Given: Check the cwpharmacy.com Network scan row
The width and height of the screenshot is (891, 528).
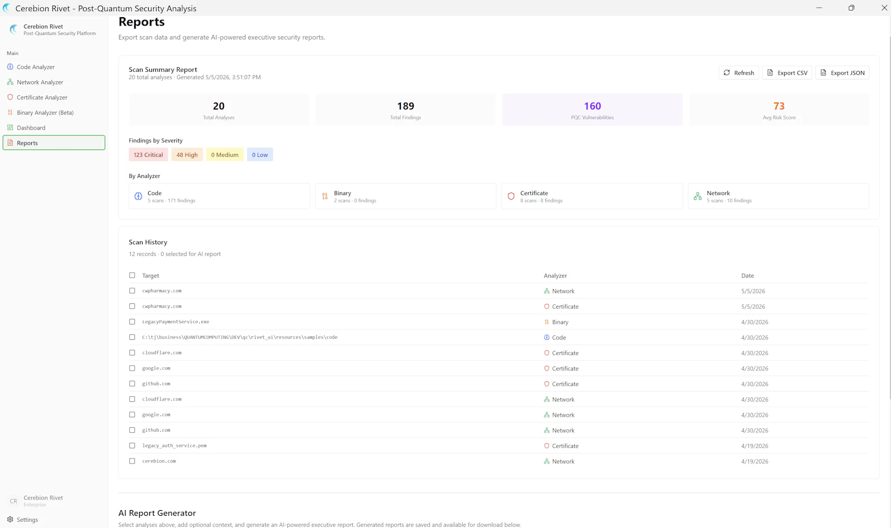Looking at the screenshot, I should [132, 291].
